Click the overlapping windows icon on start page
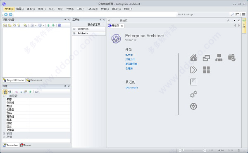 coord(206,58)
